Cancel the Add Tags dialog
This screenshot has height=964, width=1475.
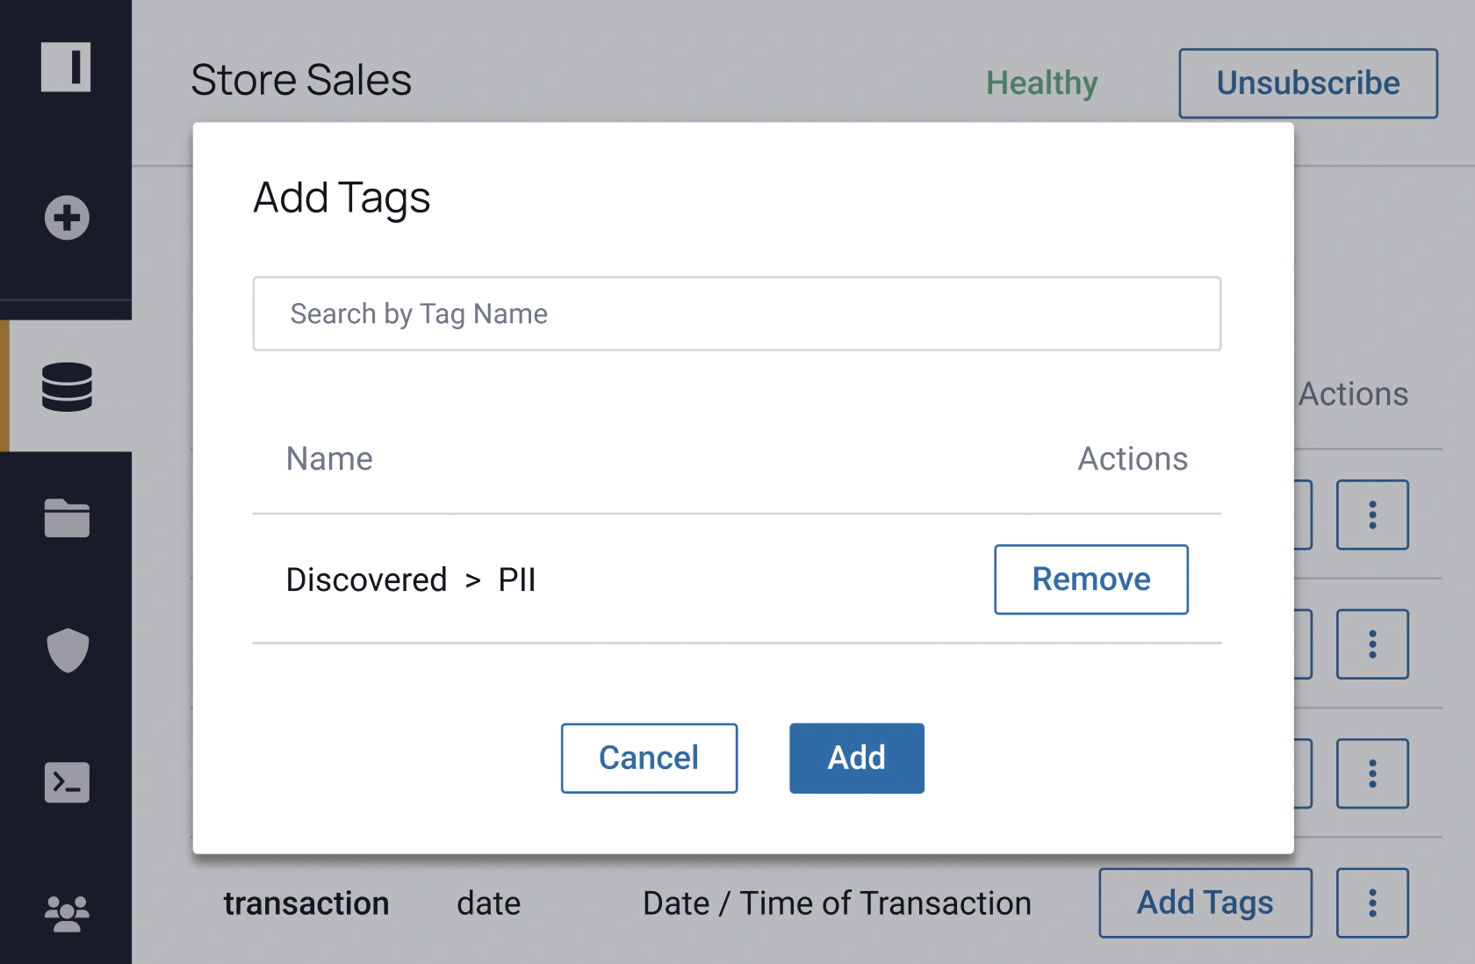tap(649, 758)
